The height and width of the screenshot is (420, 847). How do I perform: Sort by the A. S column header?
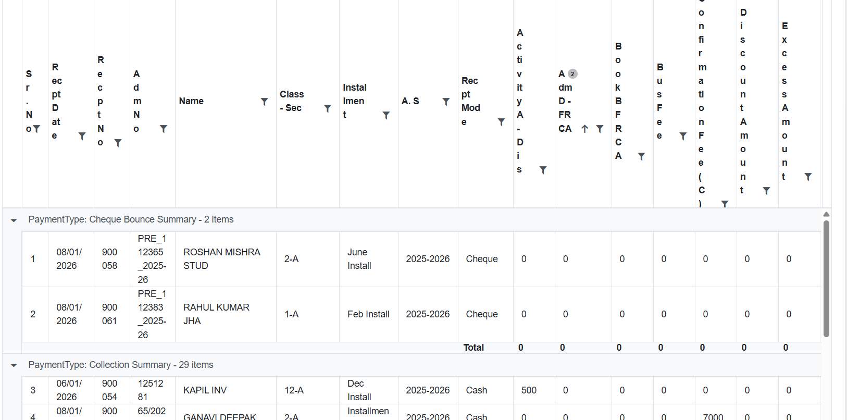(x=410, y=101)
